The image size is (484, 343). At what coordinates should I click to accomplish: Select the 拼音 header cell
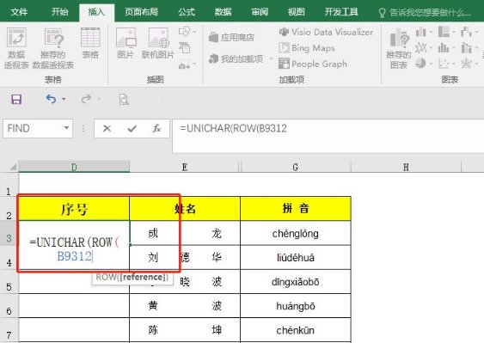click(x=296, y=209)
